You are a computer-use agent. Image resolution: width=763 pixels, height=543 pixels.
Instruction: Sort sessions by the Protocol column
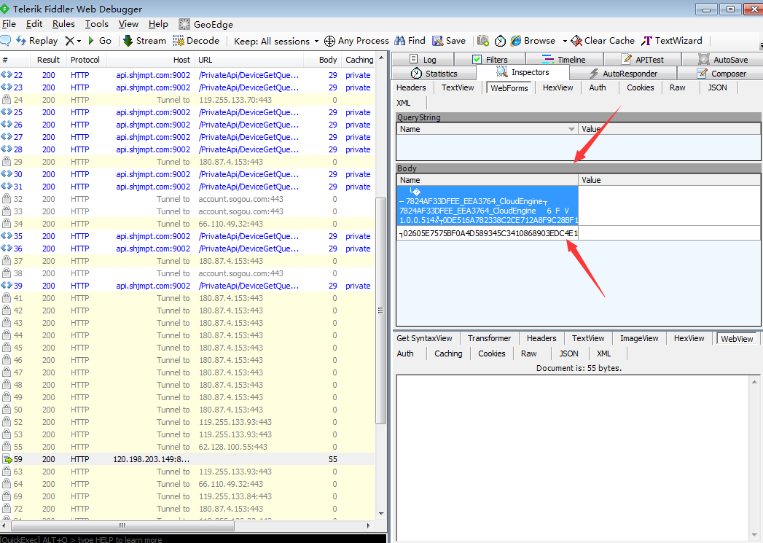[x=85, y=60]
